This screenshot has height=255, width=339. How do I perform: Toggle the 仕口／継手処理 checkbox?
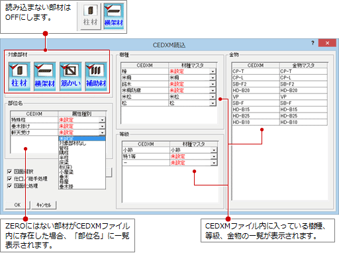[9, 179]
